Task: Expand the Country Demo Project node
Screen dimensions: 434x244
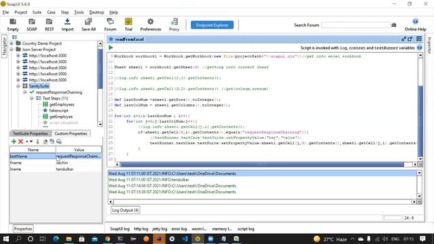Action: pos(12,43)
